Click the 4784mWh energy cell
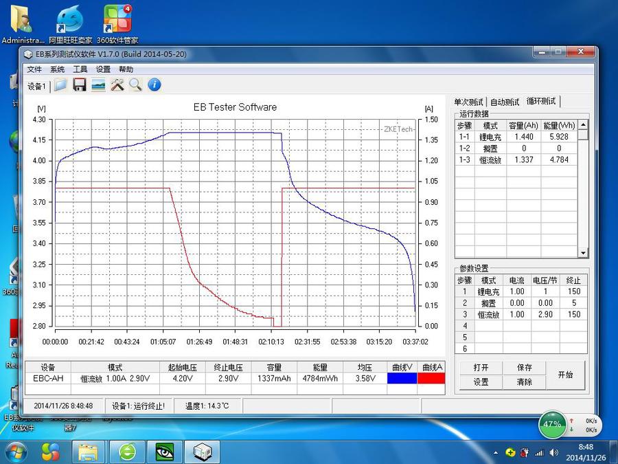 point(320,378)
